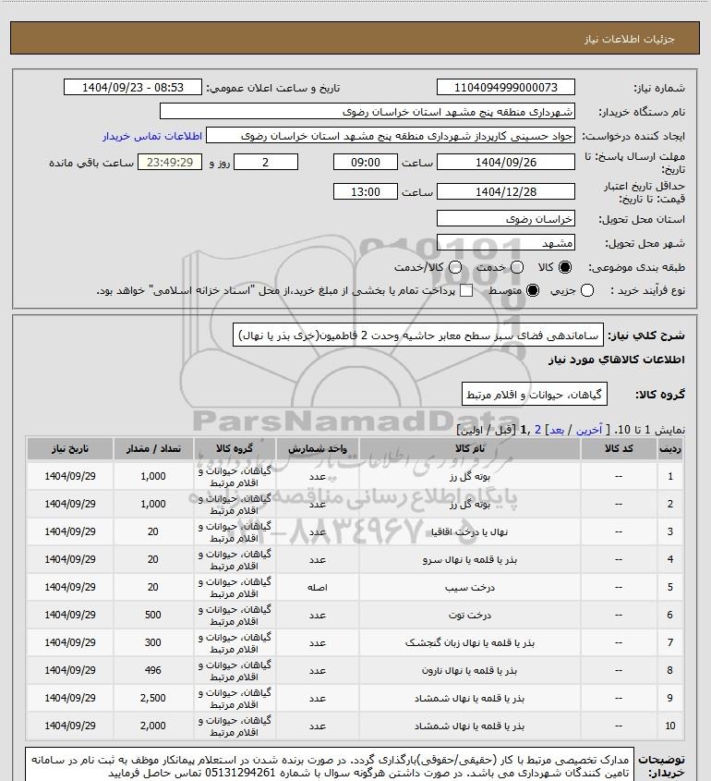Open page 2 of the items list

pyautogui.click(x=537, y=430)
